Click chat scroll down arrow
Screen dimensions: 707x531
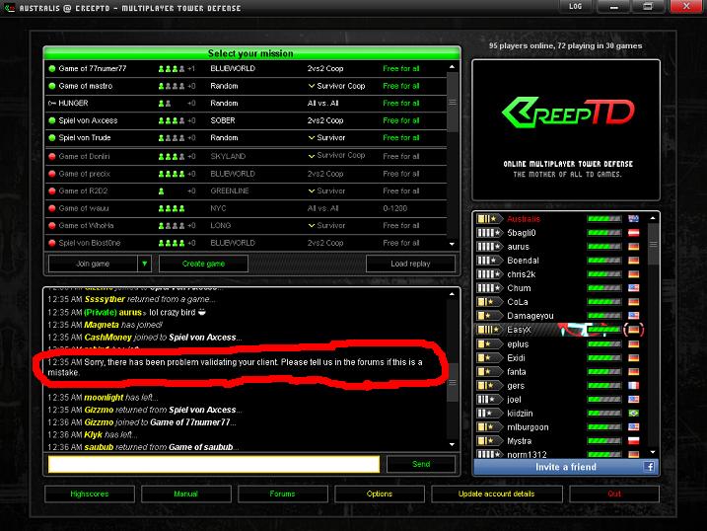point(453,445)
